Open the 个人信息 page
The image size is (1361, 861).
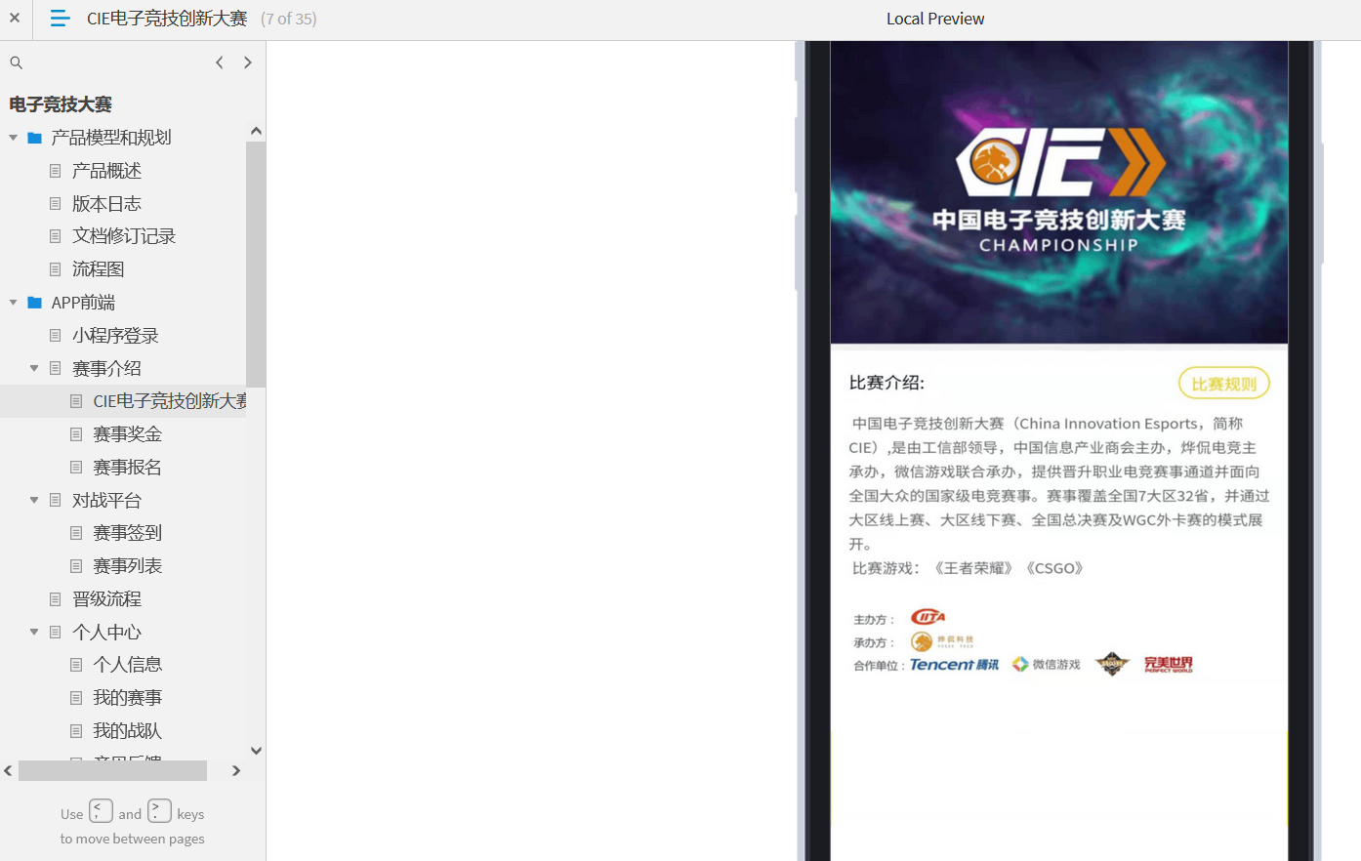click(127, 665)
